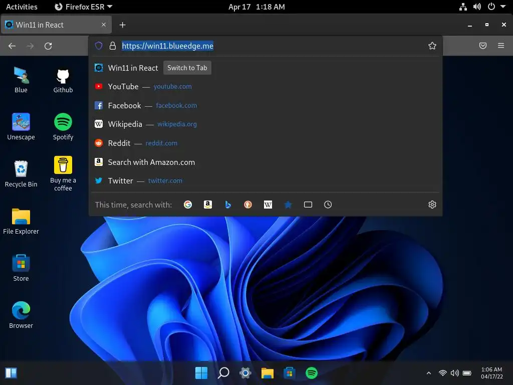The height and width of the screenshot is (385, 513).
Task: Open the GNOME system menu arrow
Action: [x=503, y=7]
